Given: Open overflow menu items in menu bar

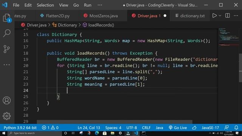Looking at the screenshot, I should pos(100,5).
